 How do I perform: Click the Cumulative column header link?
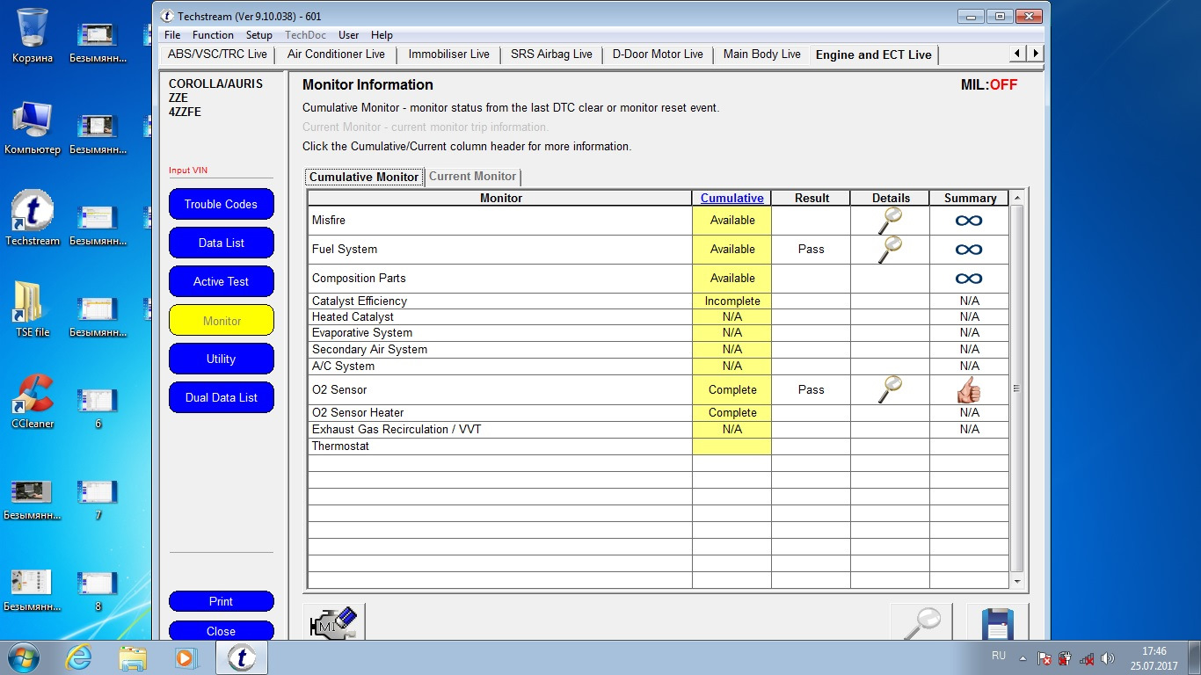[732, 199]
